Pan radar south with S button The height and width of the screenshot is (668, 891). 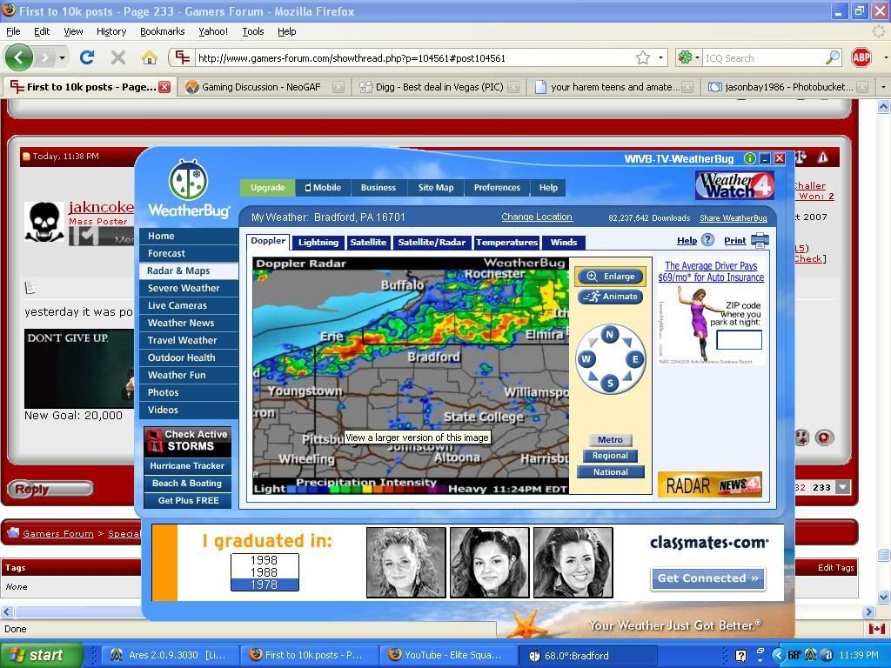coord(610,383)
